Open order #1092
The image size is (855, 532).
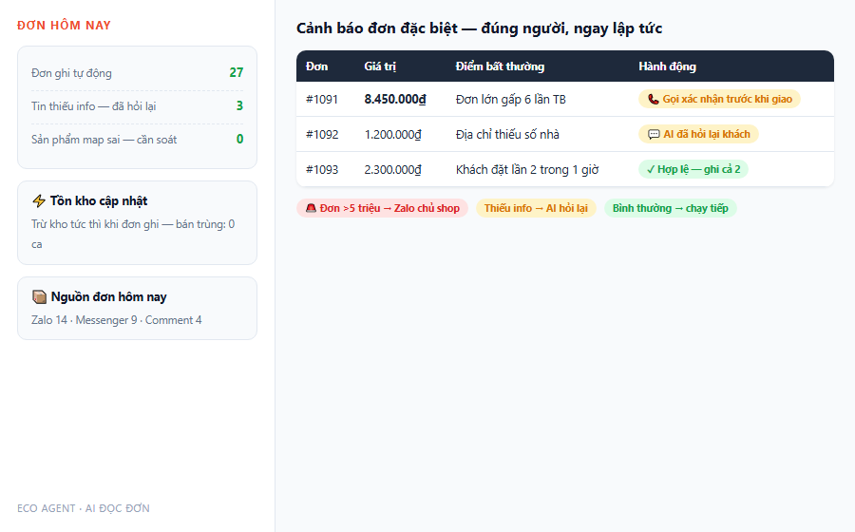pos(322,134)
